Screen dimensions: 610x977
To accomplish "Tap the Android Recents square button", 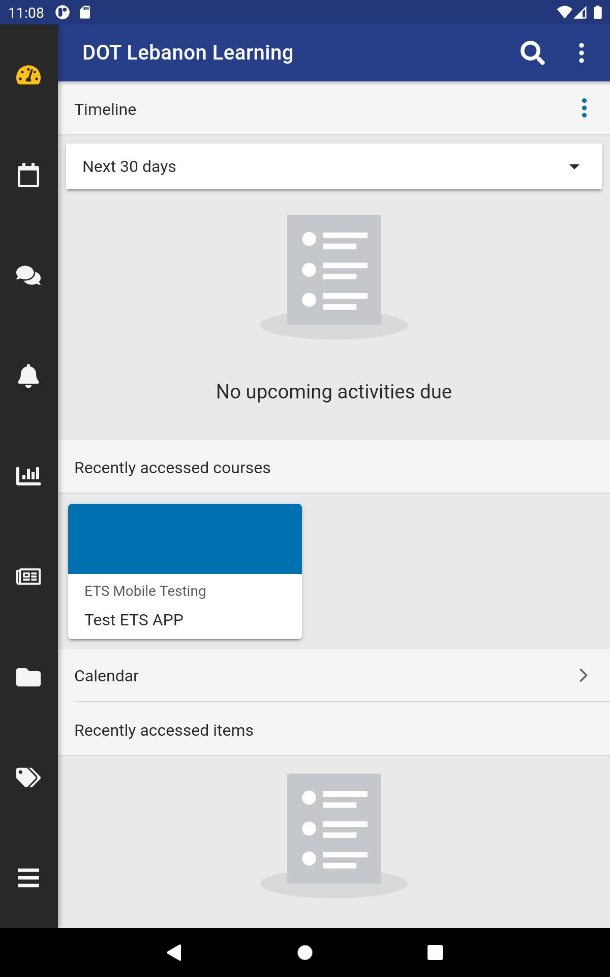I will coord(435,952).
